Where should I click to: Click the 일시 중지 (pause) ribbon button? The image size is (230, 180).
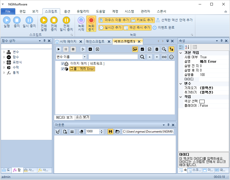click(29, 22)
